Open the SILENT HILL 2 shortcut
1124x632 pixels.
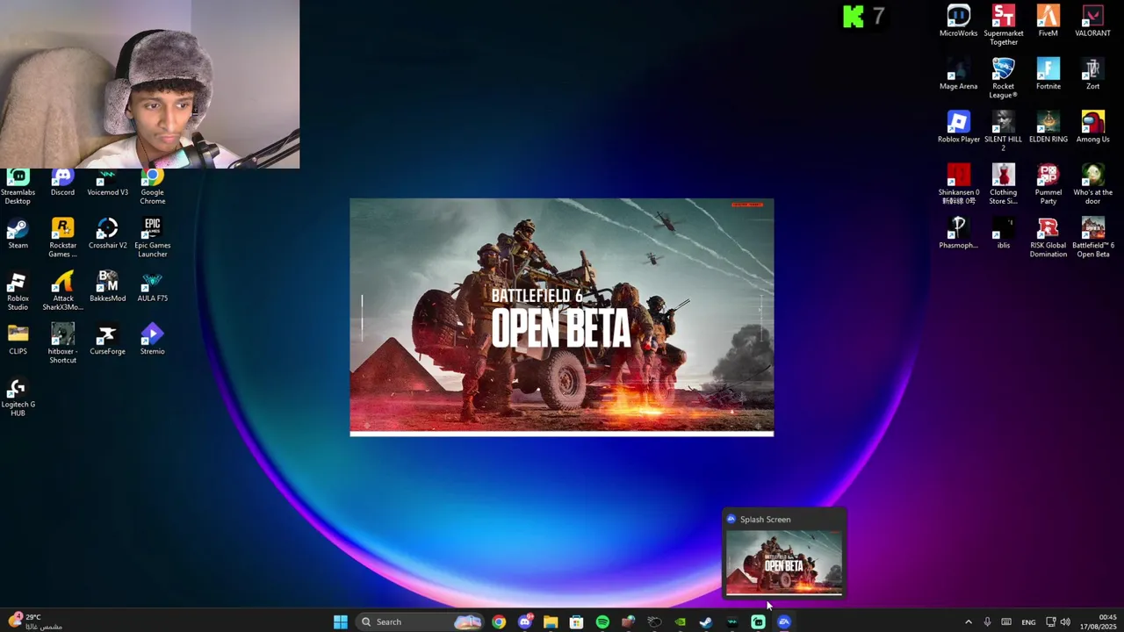click(x=1003, y=132)
